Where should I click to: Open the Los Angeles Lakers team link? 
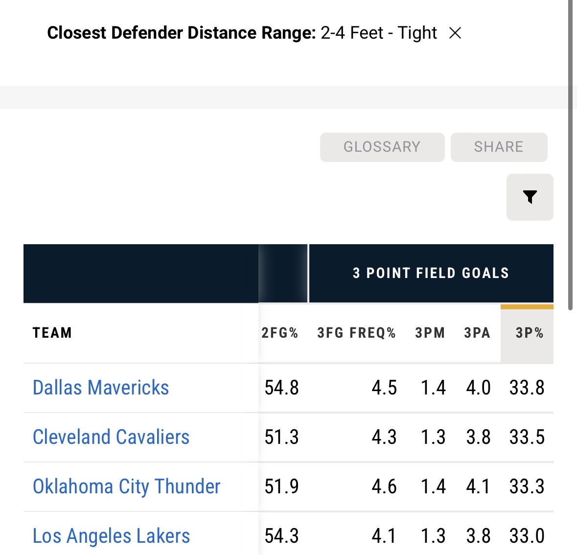111,536
